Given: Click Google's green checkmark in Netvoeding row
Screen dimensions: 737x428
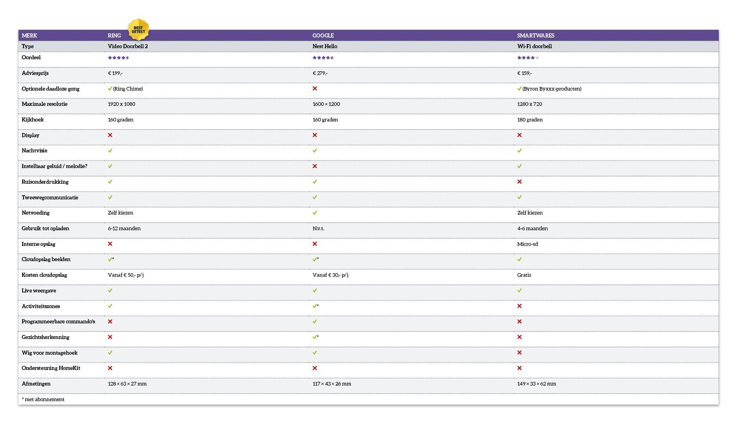Looking at the screenshot, I should (x=315, y=213).
